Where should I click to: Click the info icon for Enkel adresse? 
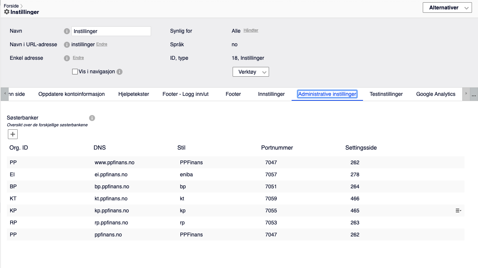click(67, 58)
